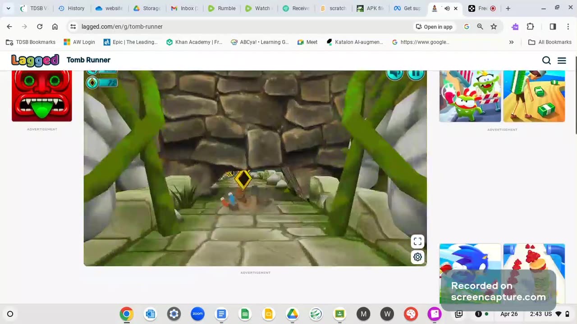
Task: Switch to the History tab
Action: click(72, 8)
